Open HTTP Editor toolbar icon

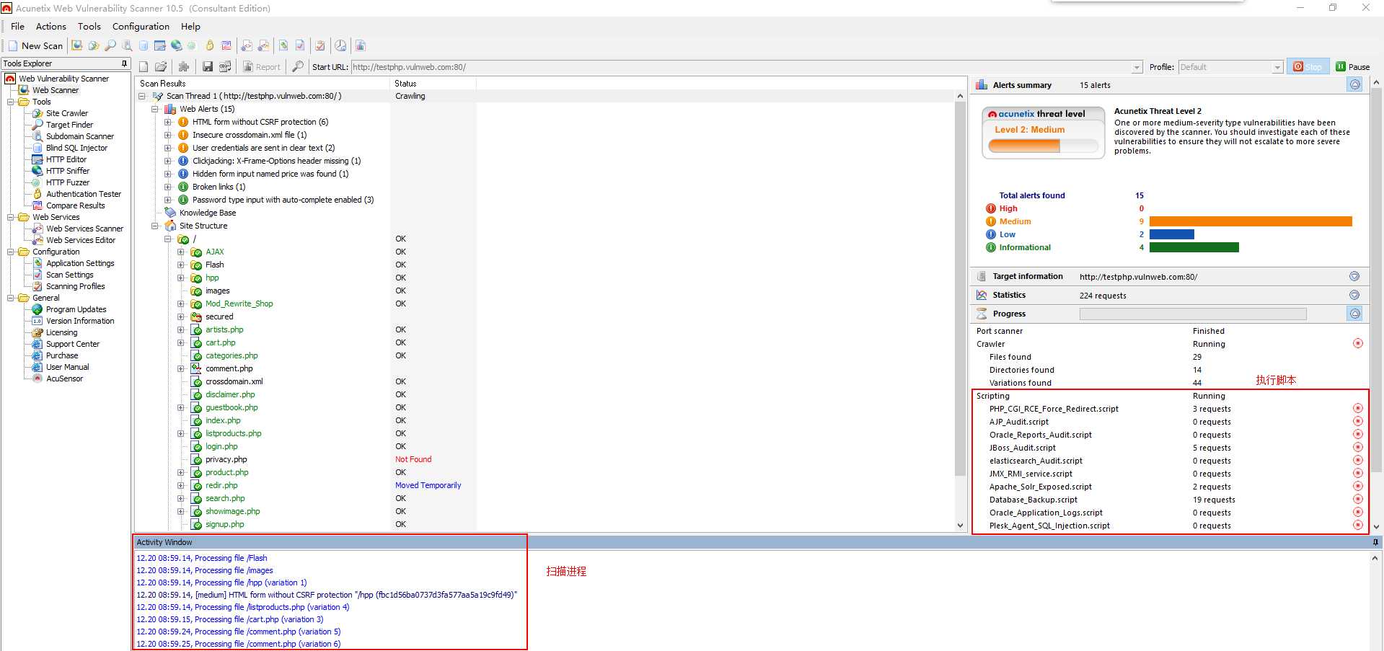point(160,45)
